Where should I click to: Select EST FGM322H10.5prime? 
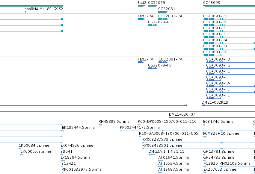coord(221,134)
